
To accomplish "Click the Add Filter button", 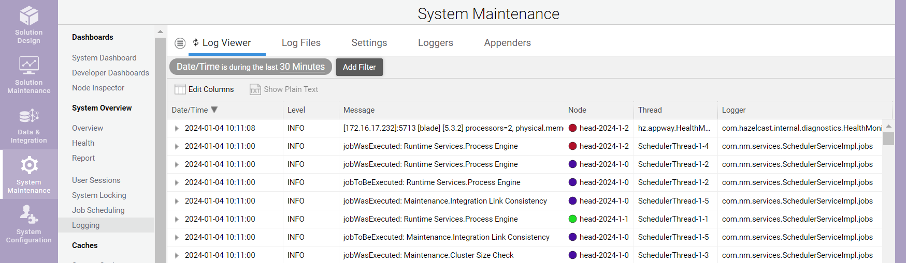I will tap(359, 67).
